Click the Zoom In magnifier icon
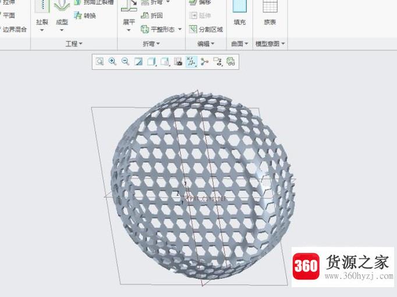This screenshot has height=297, width=397. tap(112, 62)
